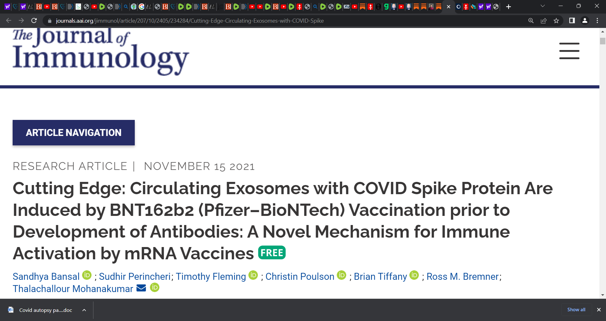Close the current active tab
Image resolution: width=606 pixels, height=321 pixels.
click(449, 7)
